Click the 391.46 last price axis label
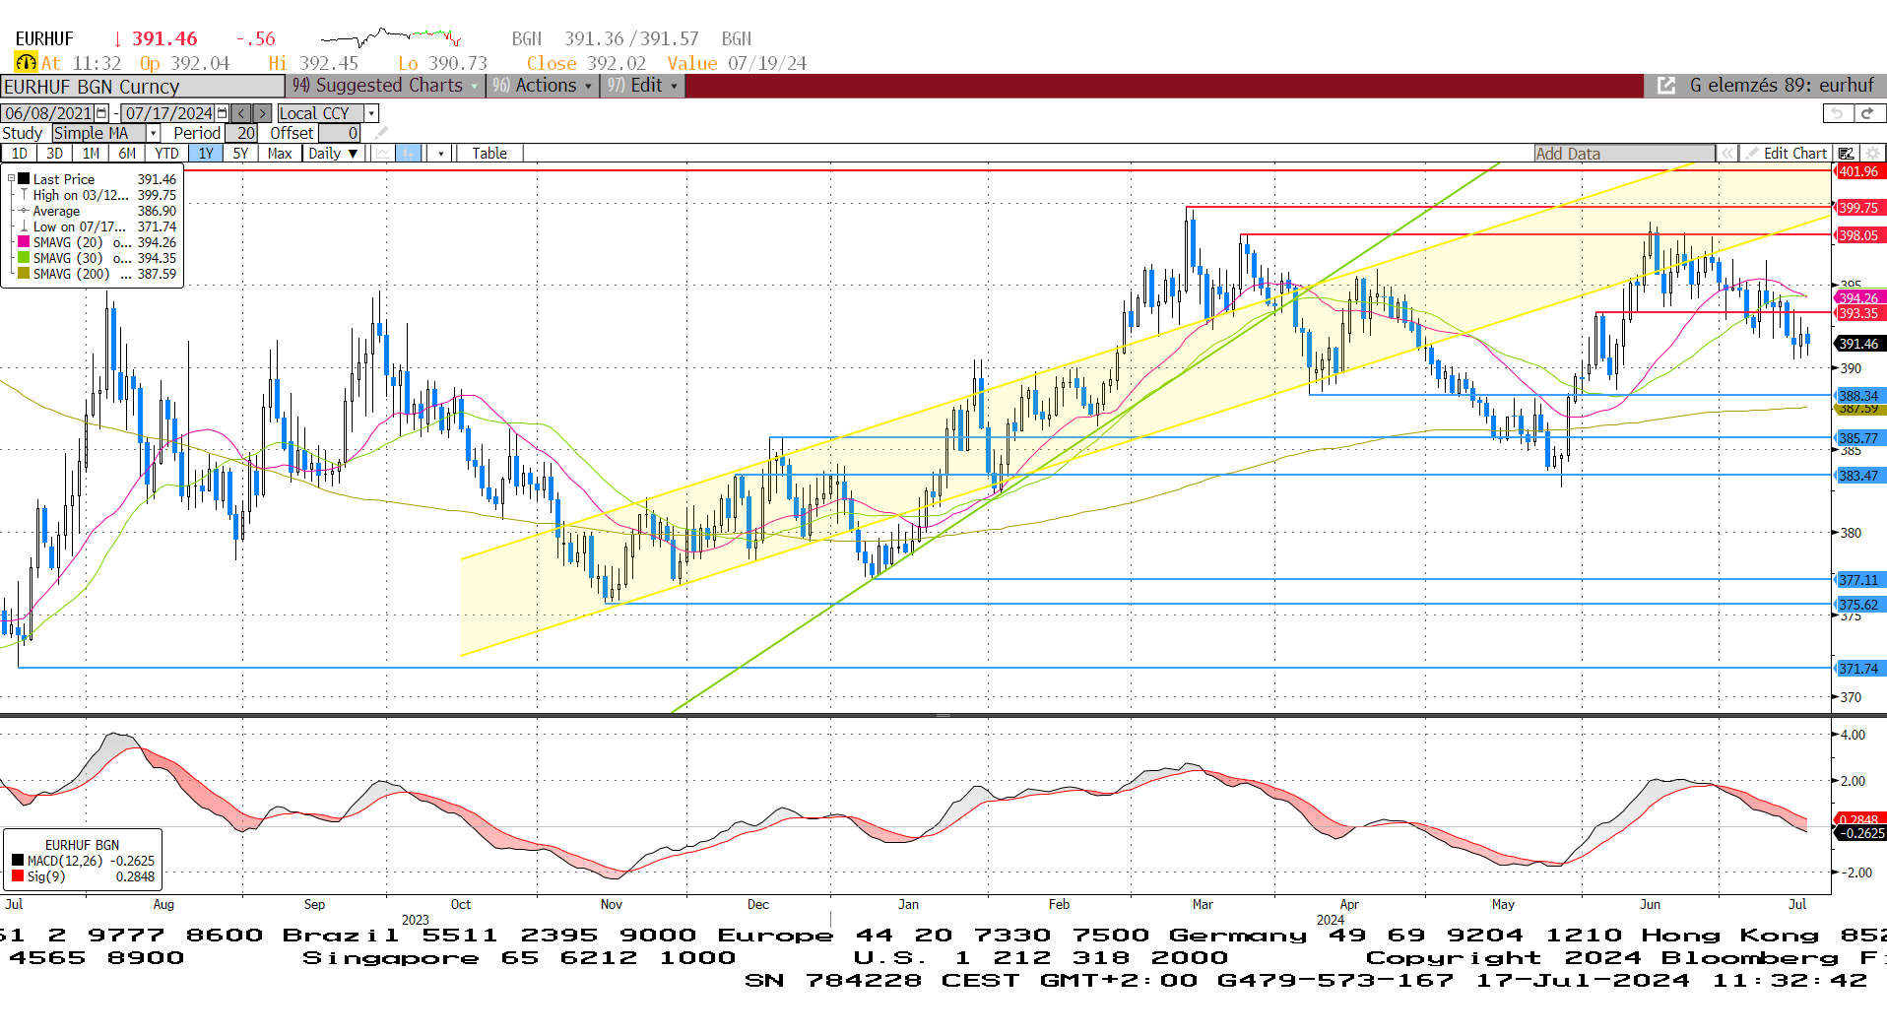The image size is (1887, 1035). click(1858, 344)
